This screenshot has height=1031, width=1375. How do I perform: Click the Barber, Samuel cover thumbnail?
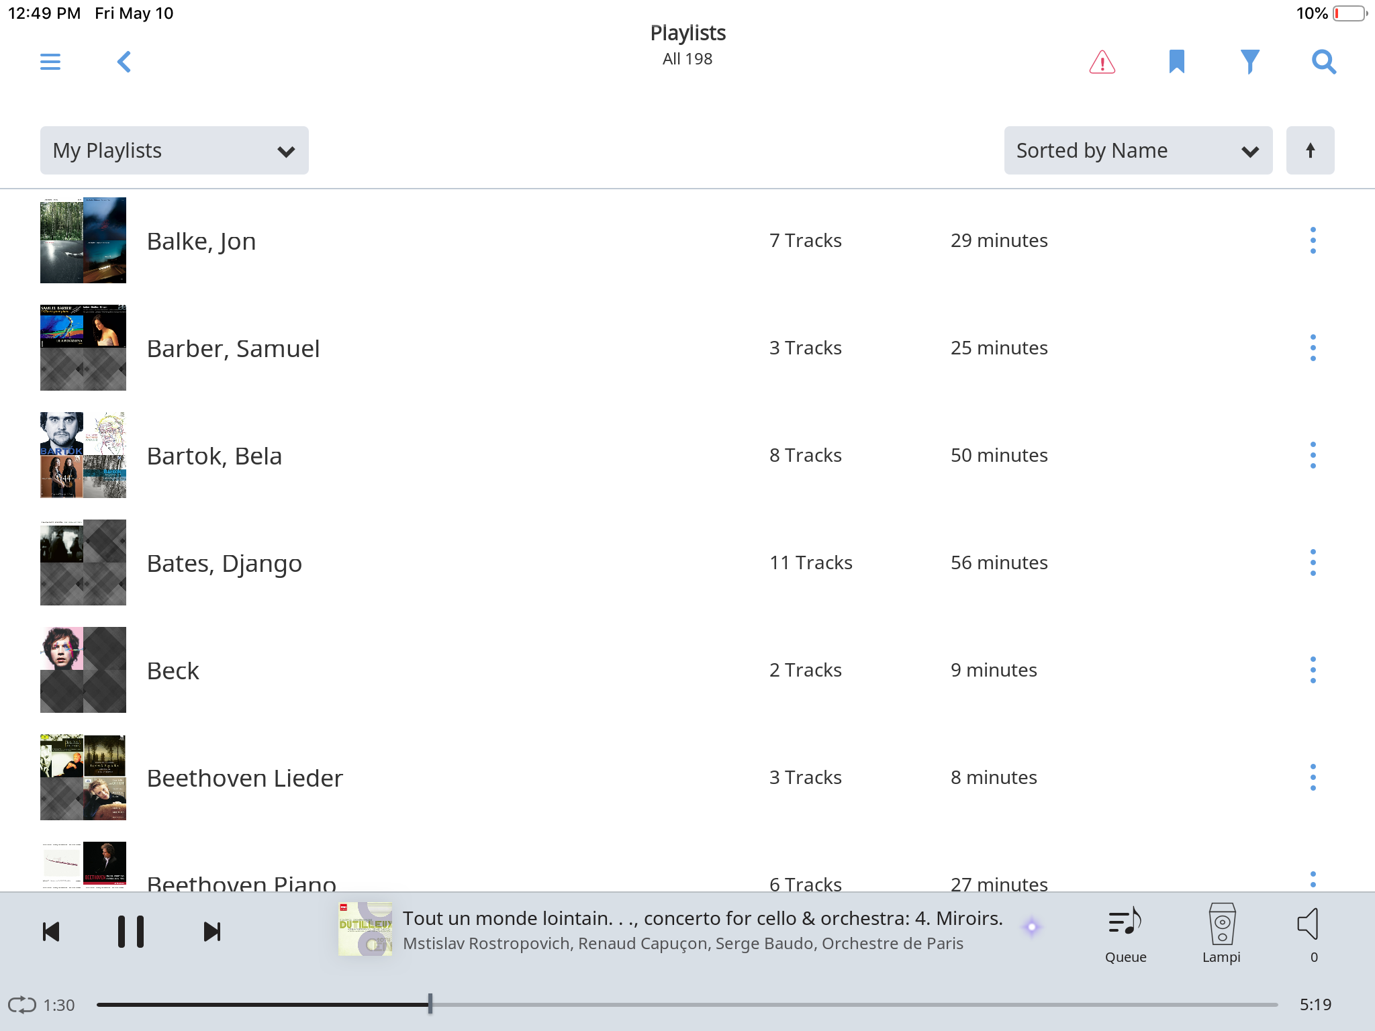(x=83, y=348)
